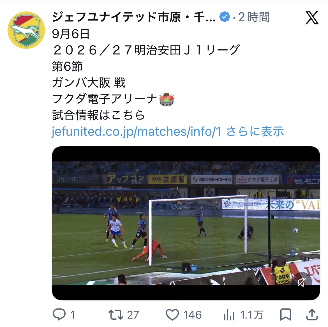The height and width of the screenshot is (327, 328).
Task: Click the reply count 1
Action: [x=73, y=315]
